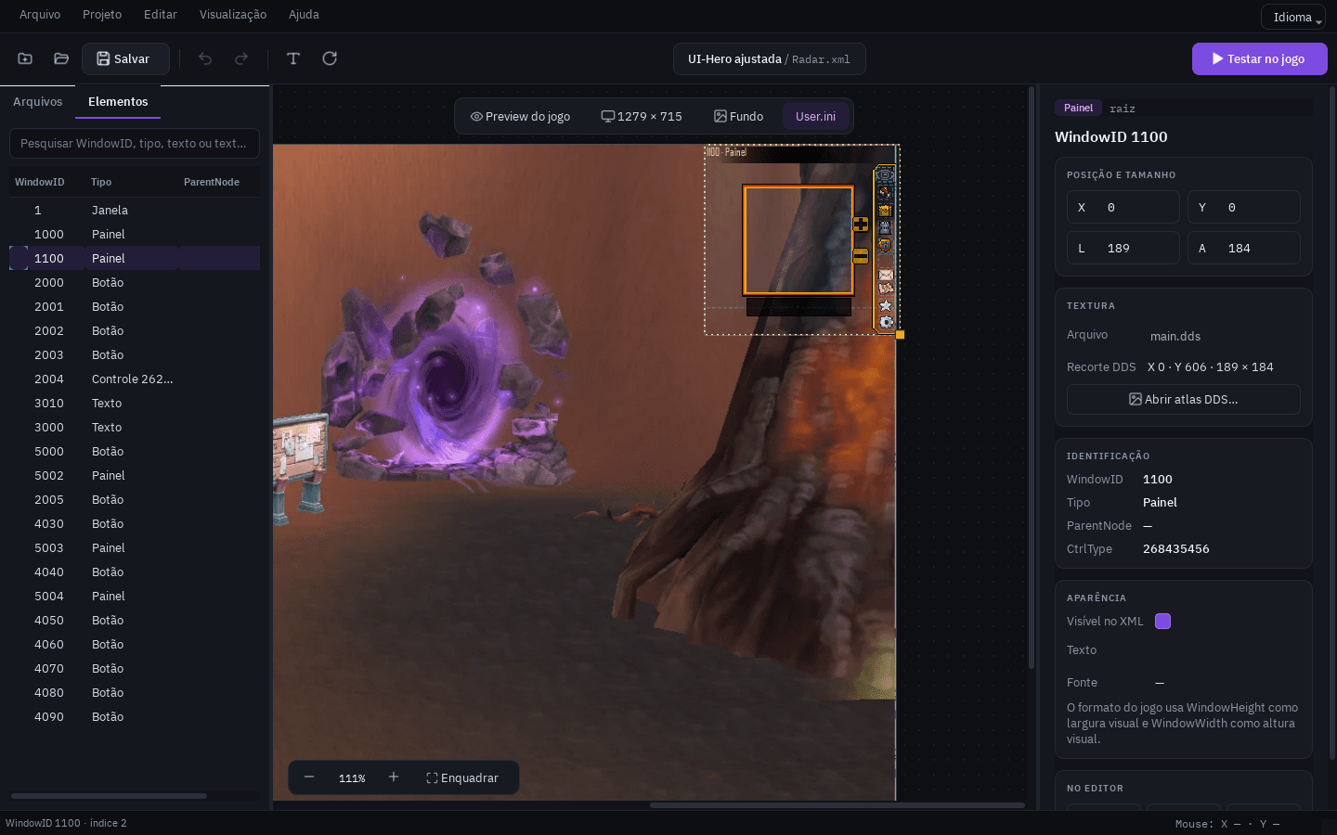Click the open folder icon in toolbar

tap(61, 58)
